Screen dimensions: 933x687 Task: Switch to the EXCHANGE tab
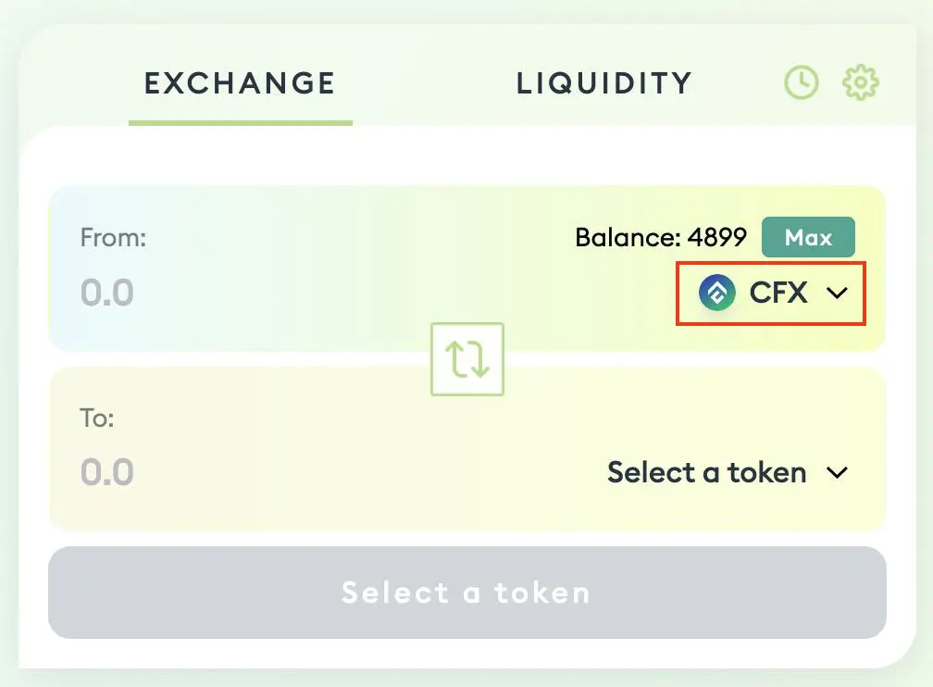(x=240, y=83)
